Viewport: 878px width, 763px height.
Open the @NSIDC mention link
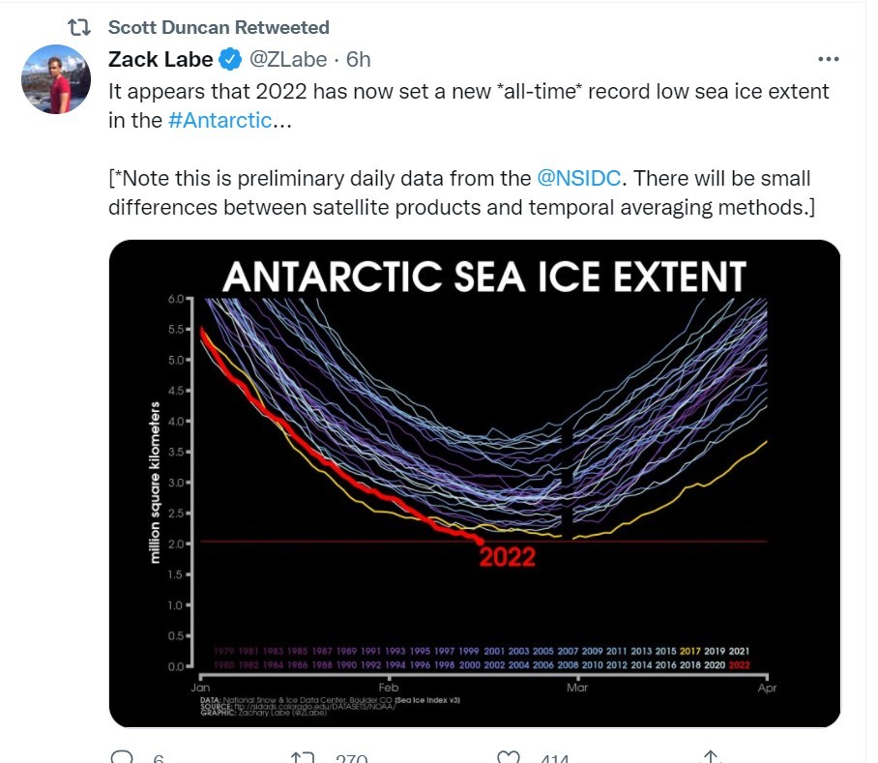click(578, 178)
